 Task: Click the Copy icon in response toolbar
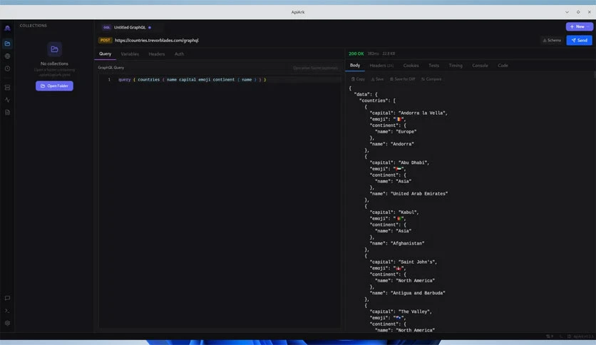tap(353, 79)
